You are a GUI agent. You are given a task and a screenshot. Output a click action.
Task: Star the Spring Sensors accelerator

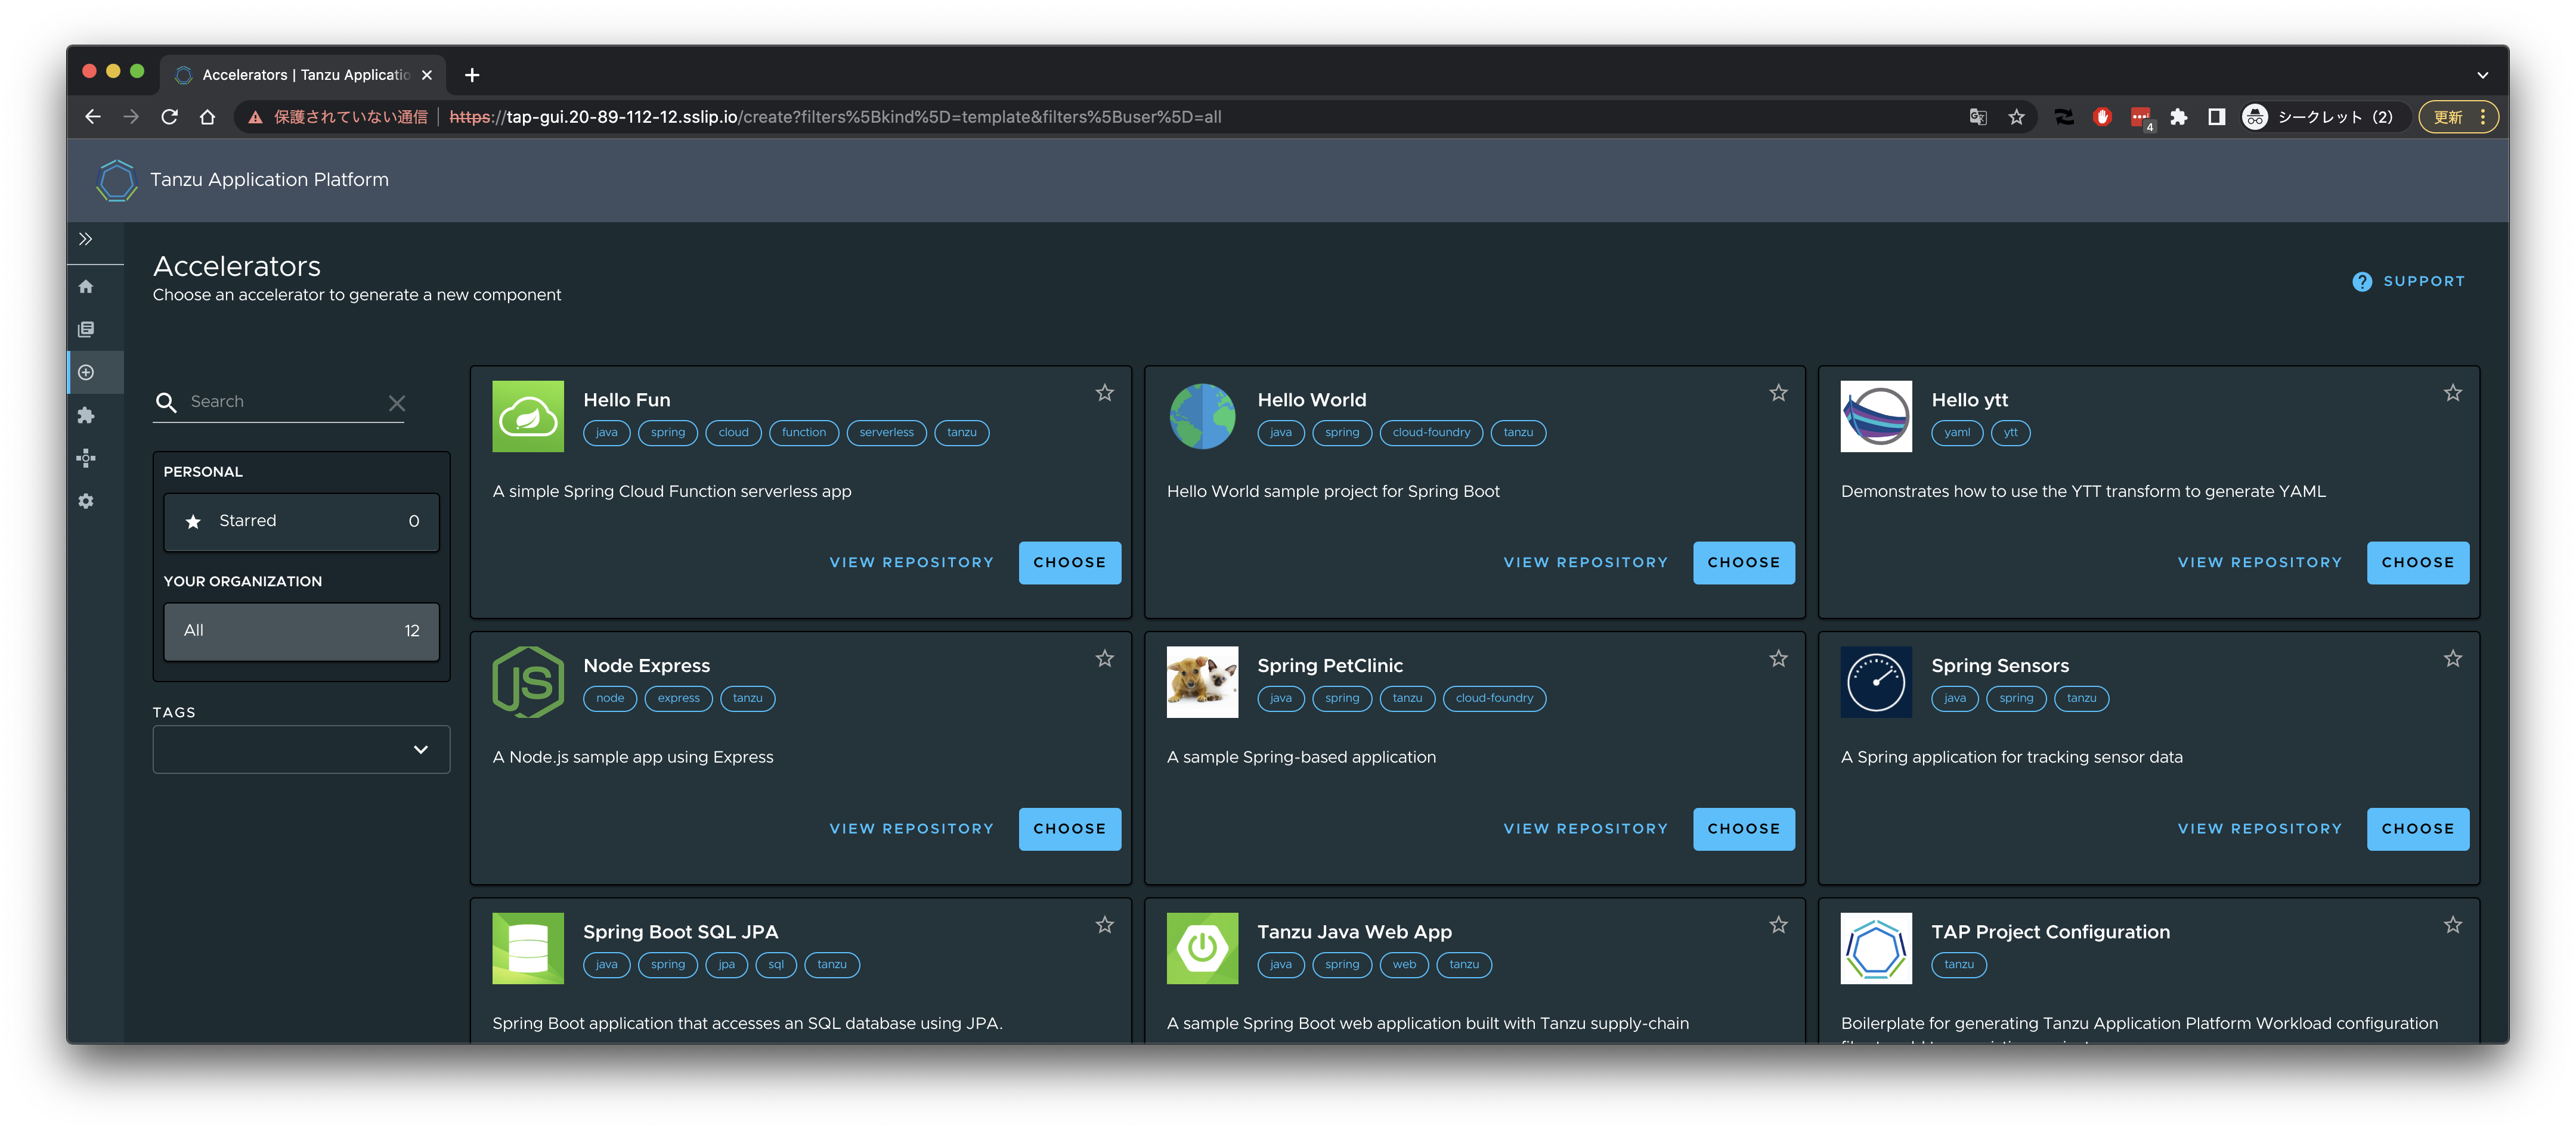tap(2452, 658)
